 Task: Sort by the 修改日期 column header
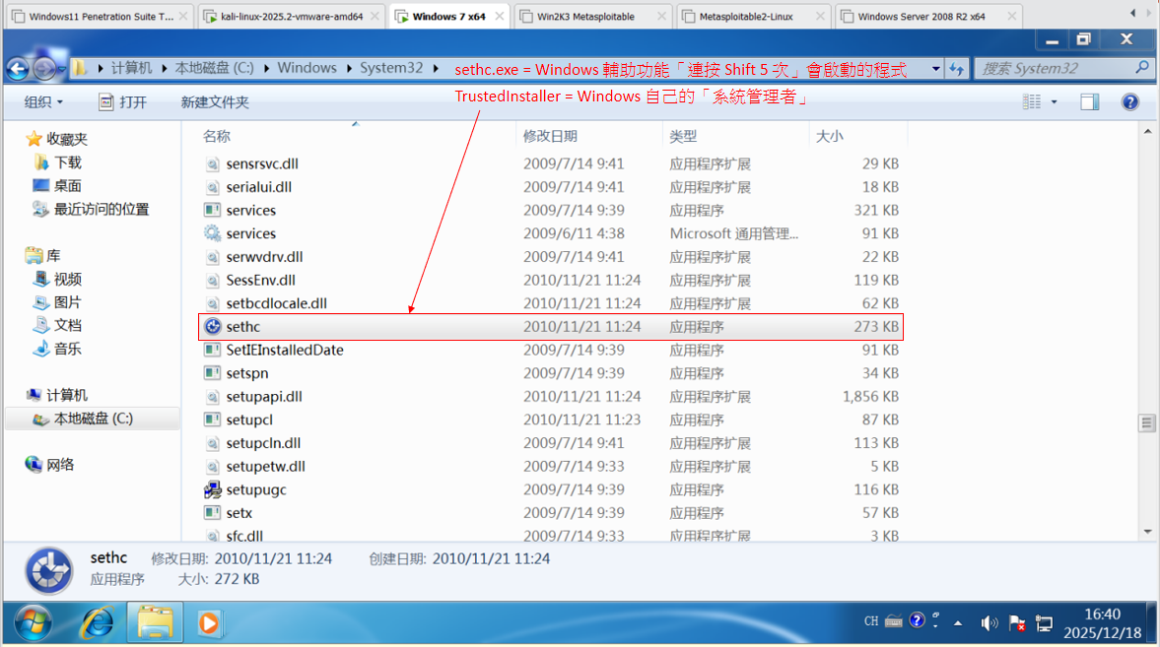[x=589, y=136]
